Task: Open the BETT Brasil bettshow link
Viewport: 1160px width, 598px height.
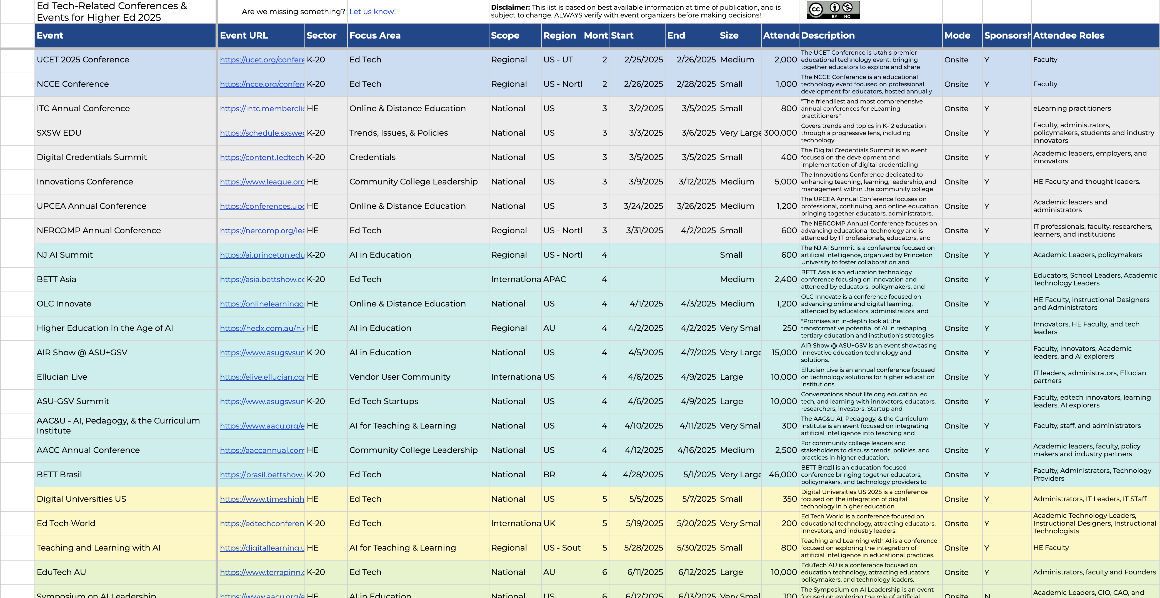Action: [262, 475]
